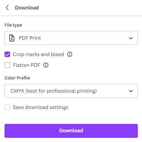Click the chevron arrow in File type box
Image resolution: width=142 pixels, height=142 pixels.
tap(131, 38)
